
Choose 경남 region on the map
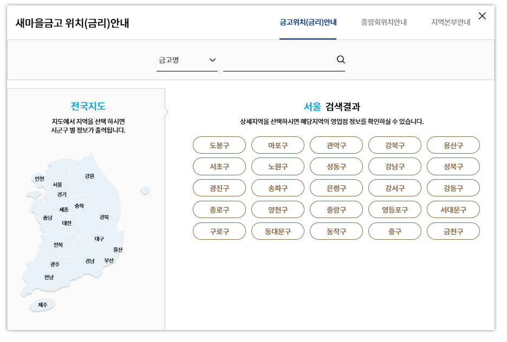coord(89,261)
